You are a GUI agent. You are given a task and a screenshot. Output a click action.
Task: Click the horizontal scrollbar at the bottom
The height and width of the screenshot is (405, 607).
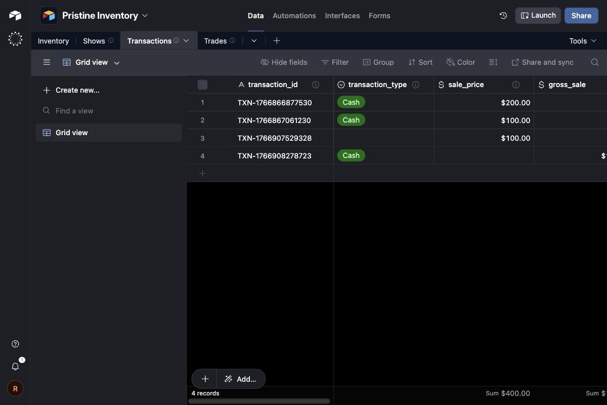pos(259,401)
